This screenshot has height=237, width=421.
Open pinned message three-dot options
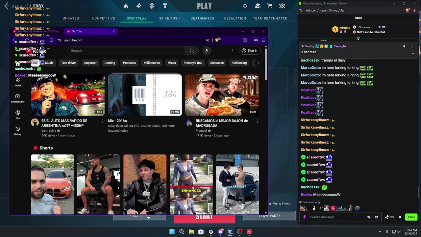tap(413, 46)
